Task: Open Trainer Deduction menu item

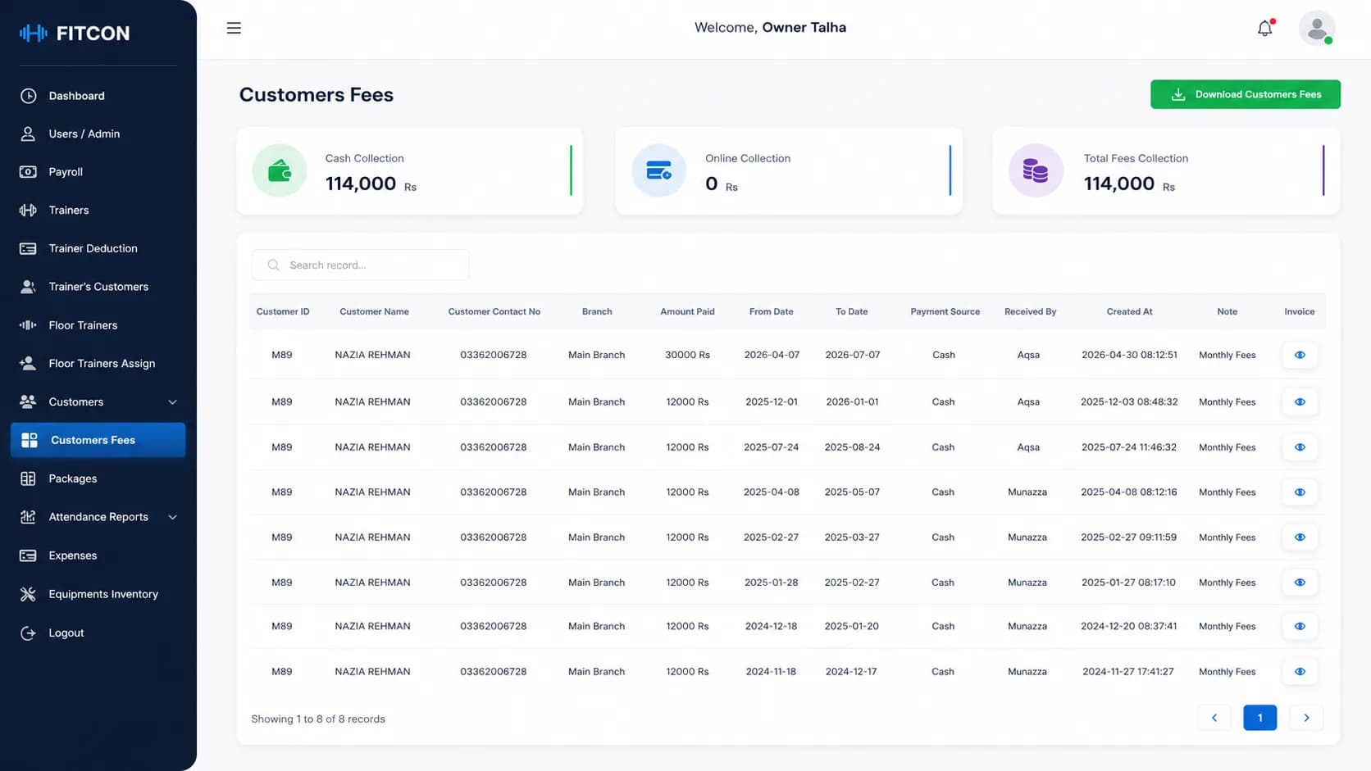Action: point(98,248)
